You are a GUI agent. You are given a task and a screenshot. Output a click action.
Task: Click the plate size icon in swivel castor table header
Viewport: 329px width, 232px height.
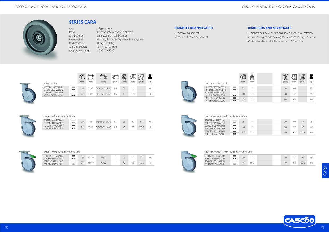[91, 77]
